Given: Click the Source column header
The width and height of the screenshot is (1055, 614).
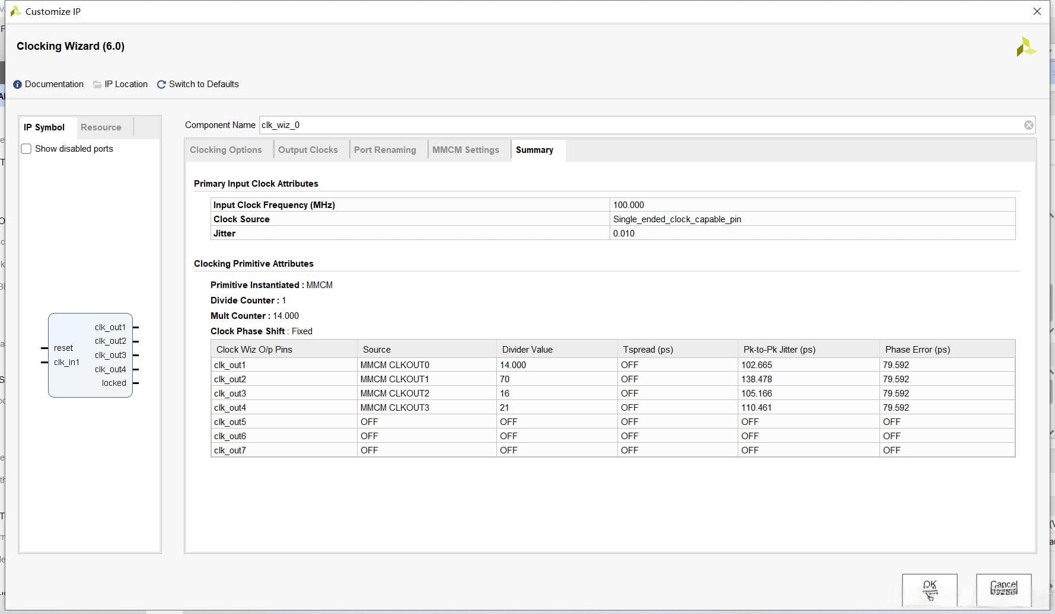Looking at the screenshot, I should tap(426, 349).
